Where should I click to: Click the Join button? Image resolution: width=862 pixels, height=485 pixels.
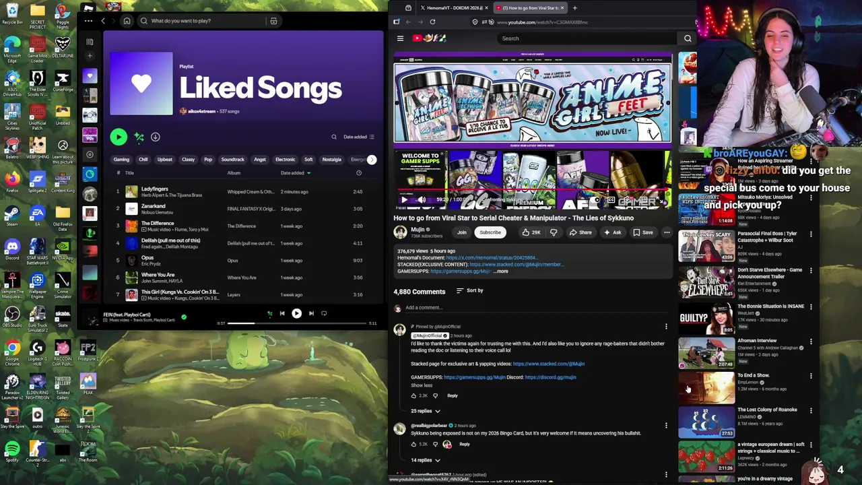coord(462,232)
